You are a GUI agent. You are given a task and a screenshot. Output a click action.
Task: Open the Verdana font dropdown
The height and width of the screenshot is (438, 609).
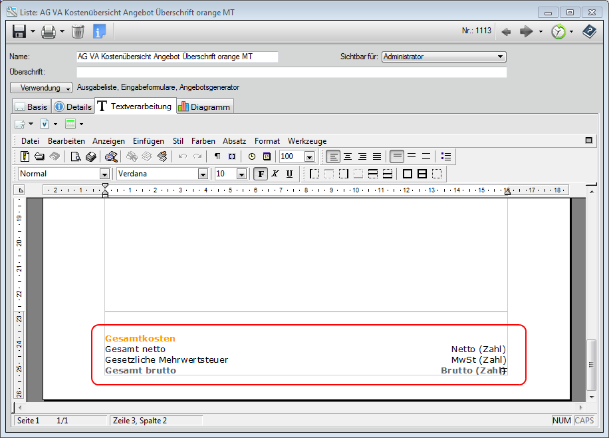[x=203, y=174]
